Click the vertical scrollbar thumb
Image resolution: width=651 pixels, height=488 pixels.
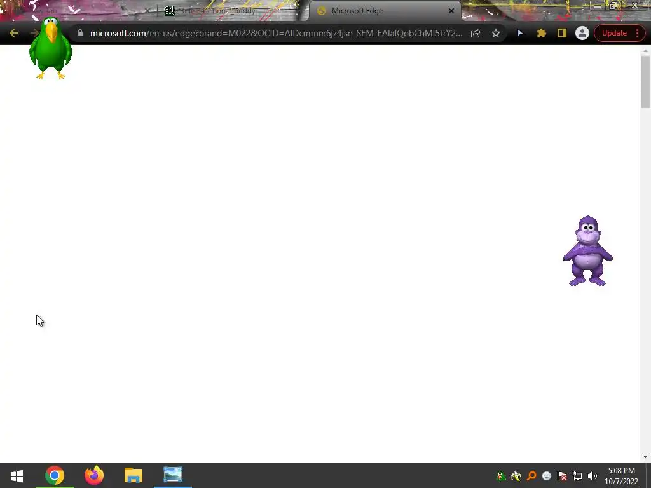645,82
